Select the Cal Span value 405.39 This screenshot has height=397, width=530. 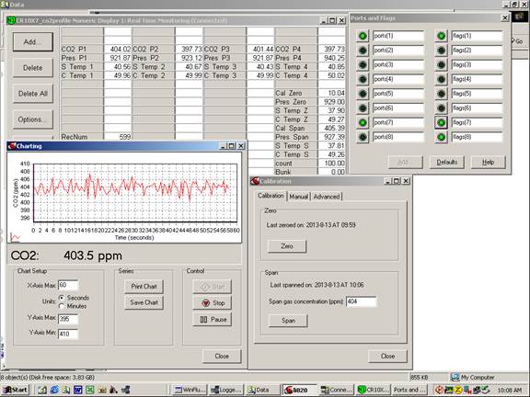click(x=331, y=129)
